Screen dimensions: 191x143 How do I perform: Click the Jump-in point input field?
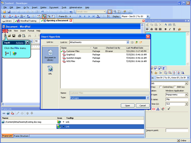[177, 130]
